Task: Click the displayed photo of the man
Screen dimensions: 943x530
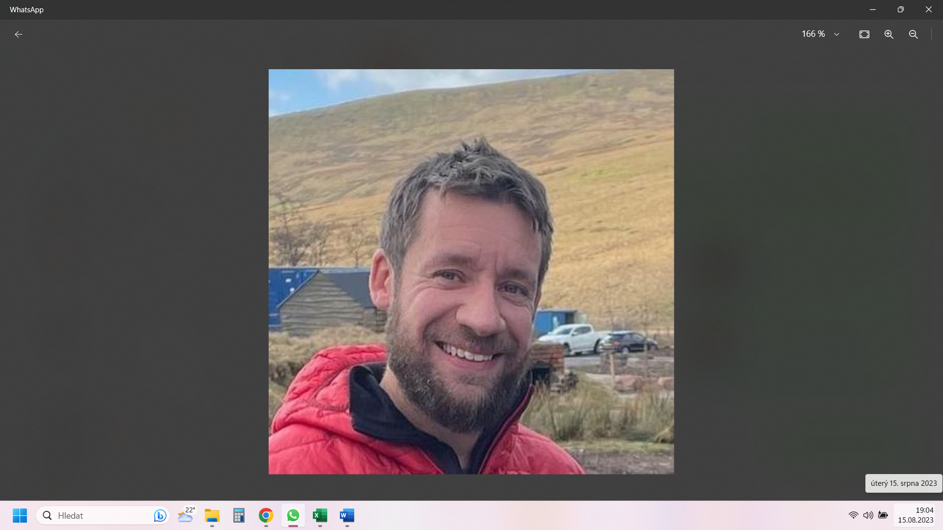Action: (471, 271)
